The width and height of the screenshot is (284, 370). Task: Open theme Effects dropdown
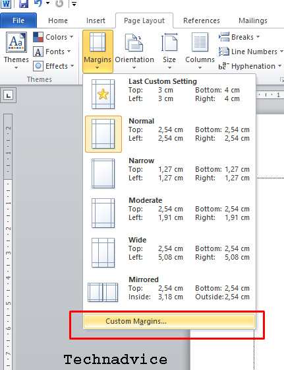[53, 66]
